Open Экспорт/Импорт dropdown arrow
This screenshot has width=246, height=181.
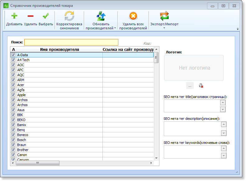[x=164, y=28]
